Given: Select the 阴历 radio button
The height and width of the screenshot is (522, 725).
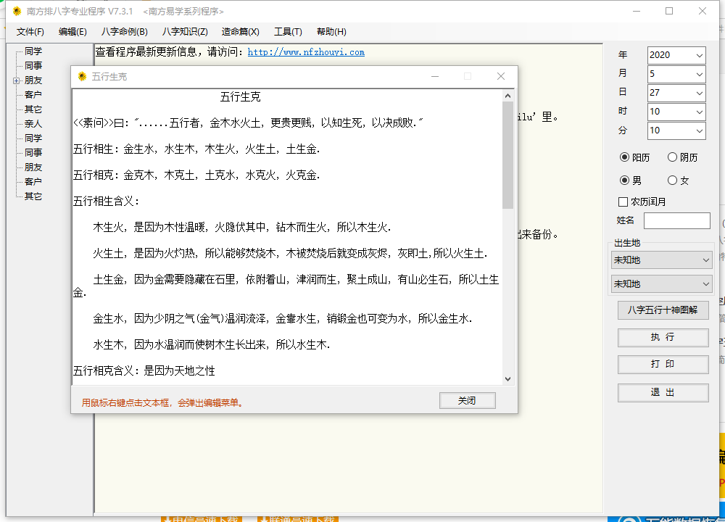Looking at the screenshot, I should pyautogui.click(x=672, y=157).
